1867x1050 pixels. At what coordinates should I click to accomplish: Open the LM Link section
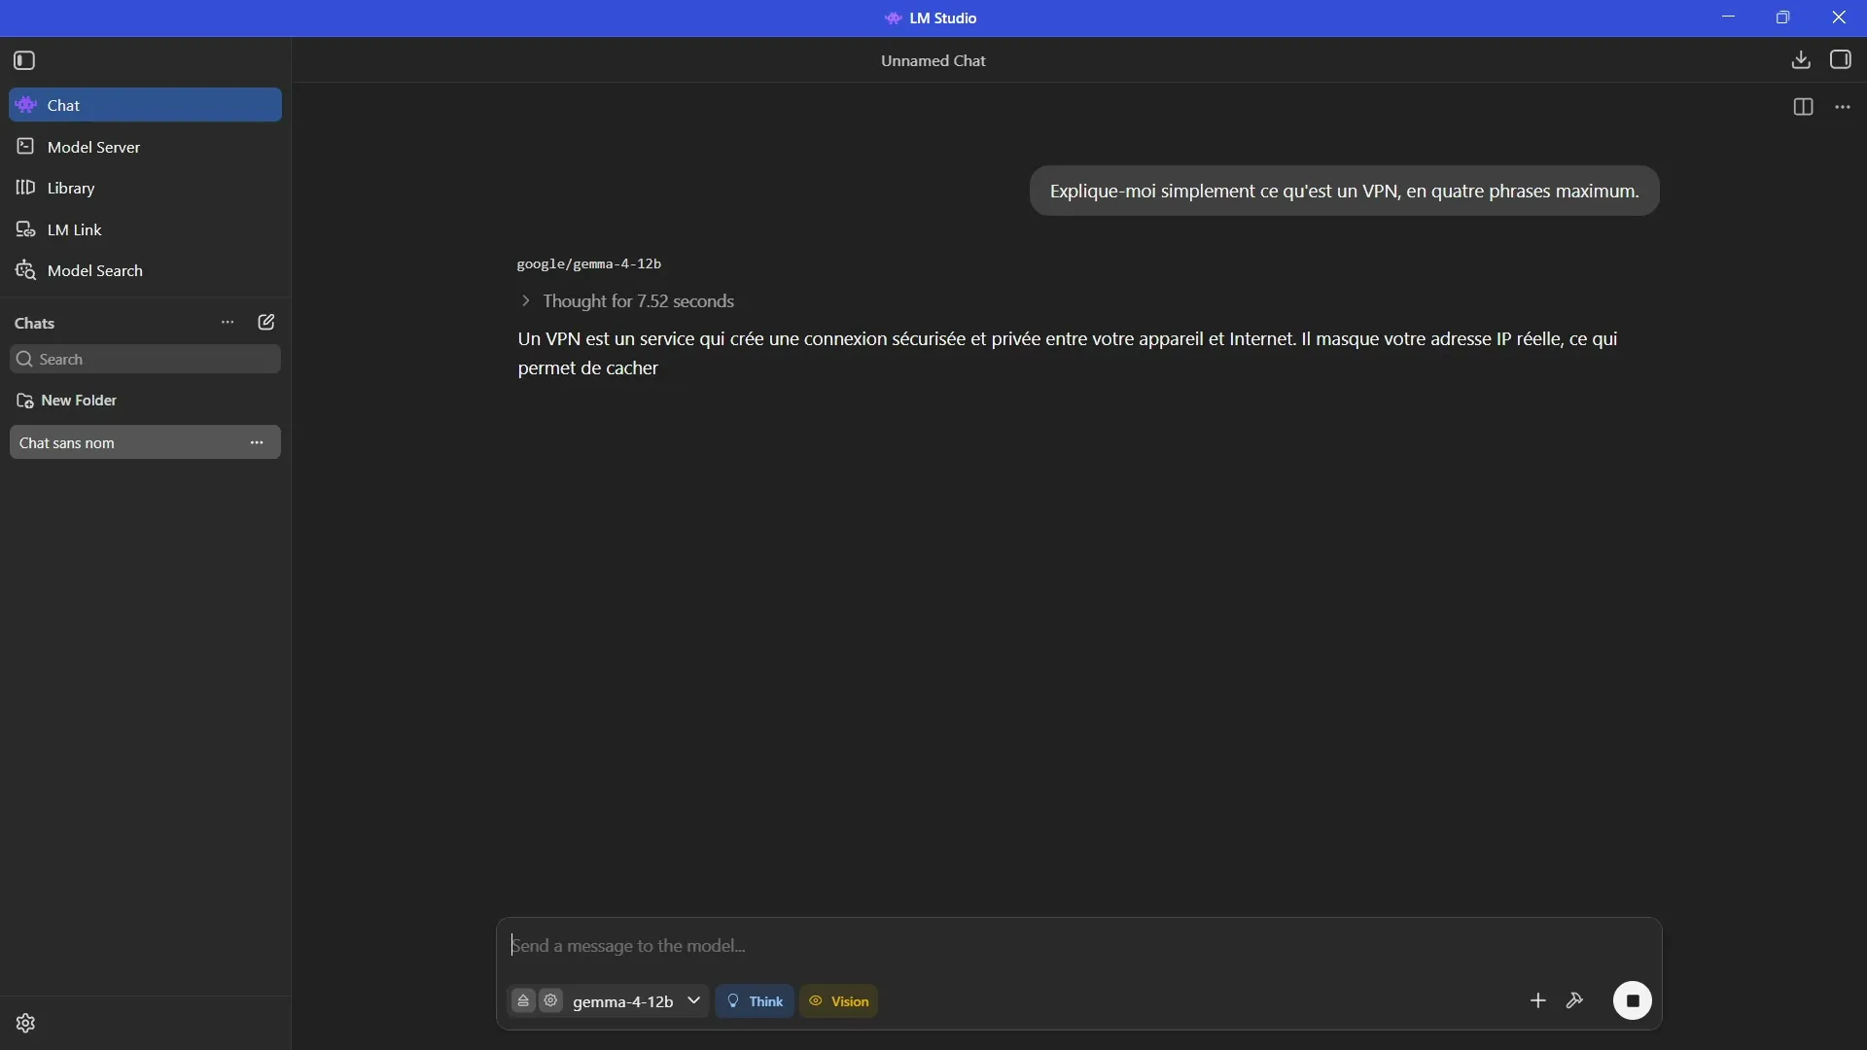[x=145, y=229]
